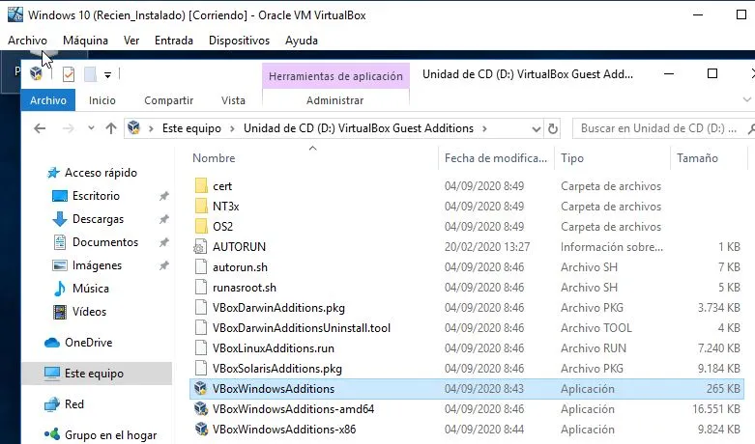755x444 pixels.
Task: Select Imágenes in navigation pane
Action: (97, 265)
